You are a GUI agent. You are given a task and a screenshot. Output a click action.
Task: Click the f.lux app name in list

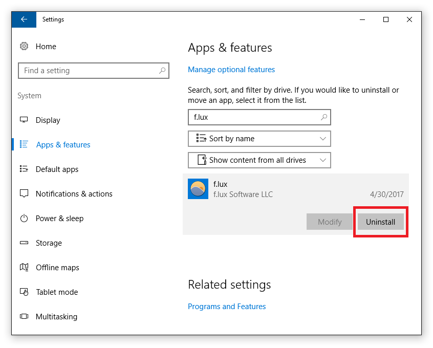[x=221, y=184]
